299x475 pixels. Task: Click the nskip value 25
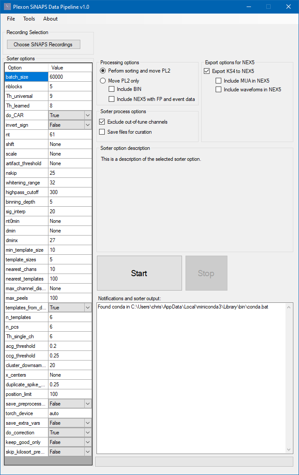click(70, 173)
